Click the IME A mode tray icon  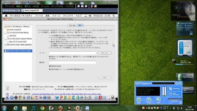pos(147,108)
